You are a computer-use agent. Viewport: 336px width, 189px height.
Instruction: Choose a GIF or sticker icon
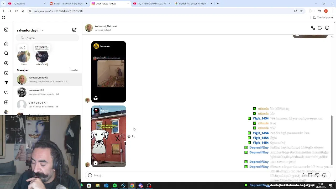click(x=317, y=175)
